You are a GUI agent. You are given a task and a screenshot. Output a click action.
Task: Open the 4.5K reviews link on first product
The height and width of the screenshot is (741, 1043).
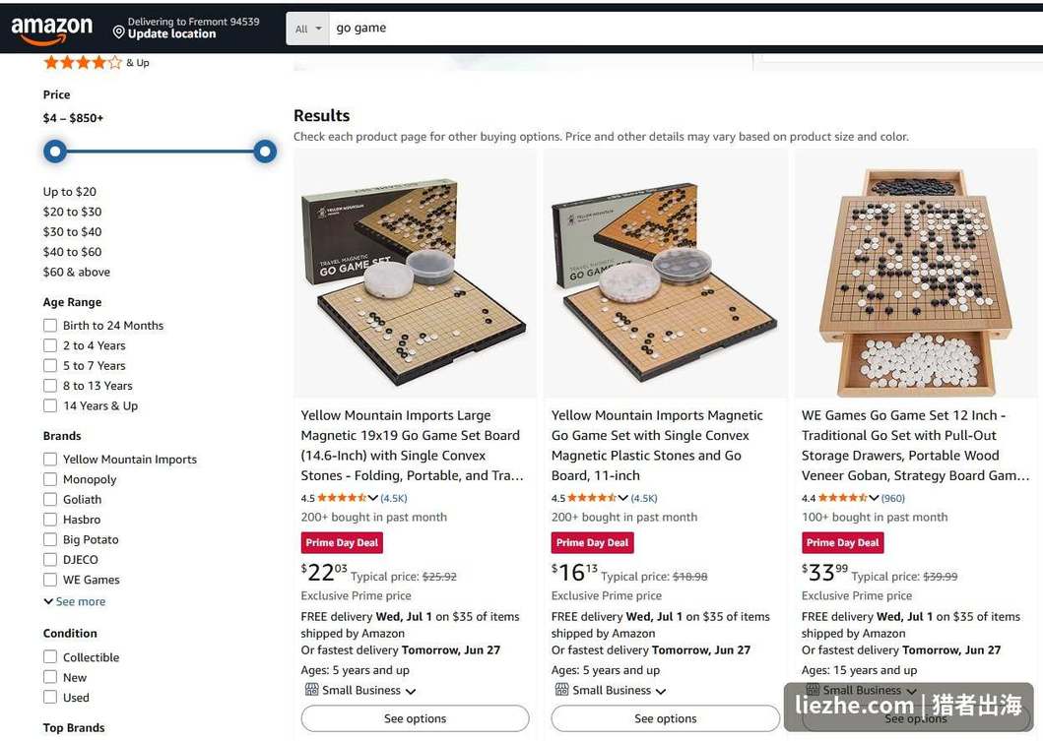tap(394, 498)
